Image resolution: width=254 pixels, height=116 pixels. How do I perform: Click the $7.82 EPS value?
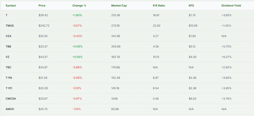[x=192, y=36]
